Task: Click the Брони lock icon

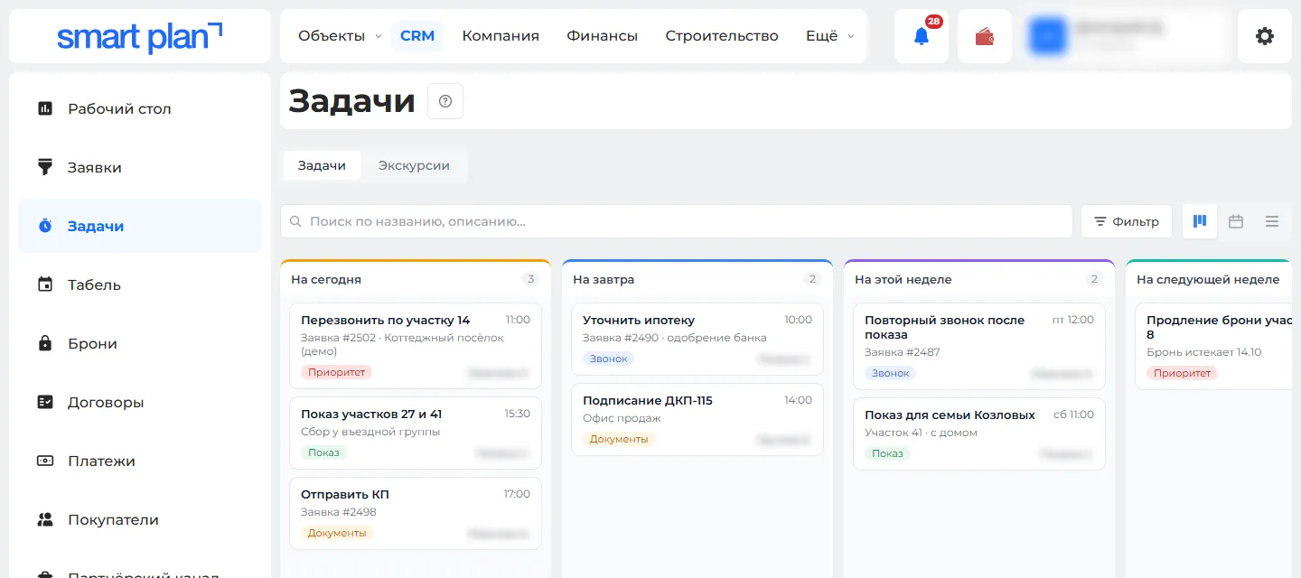Action: [45, 343]
